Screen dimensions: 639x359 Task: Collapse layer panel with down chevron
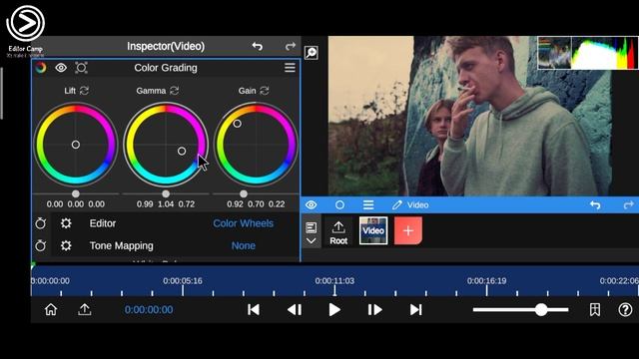click(311, 241)
